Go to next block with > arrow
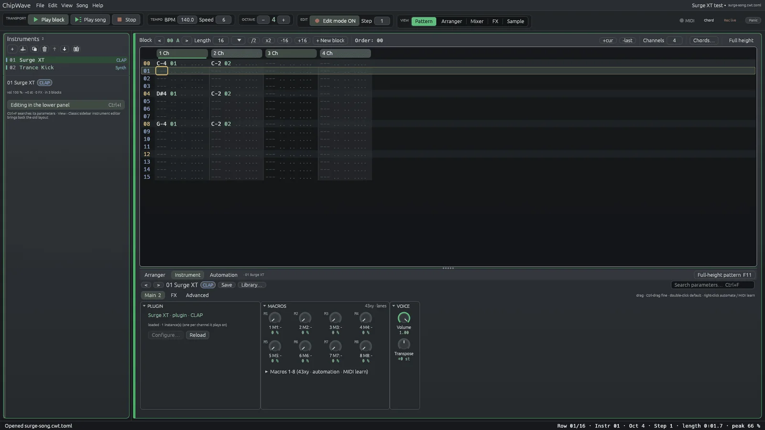765x430 pixels. [x=186, y=41]
